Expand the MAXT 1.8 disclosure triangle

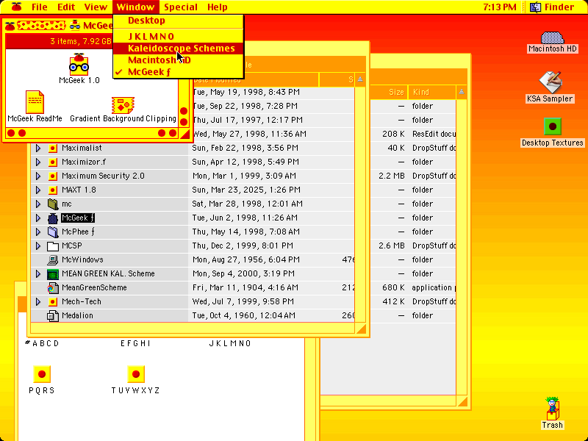point(38,190)
